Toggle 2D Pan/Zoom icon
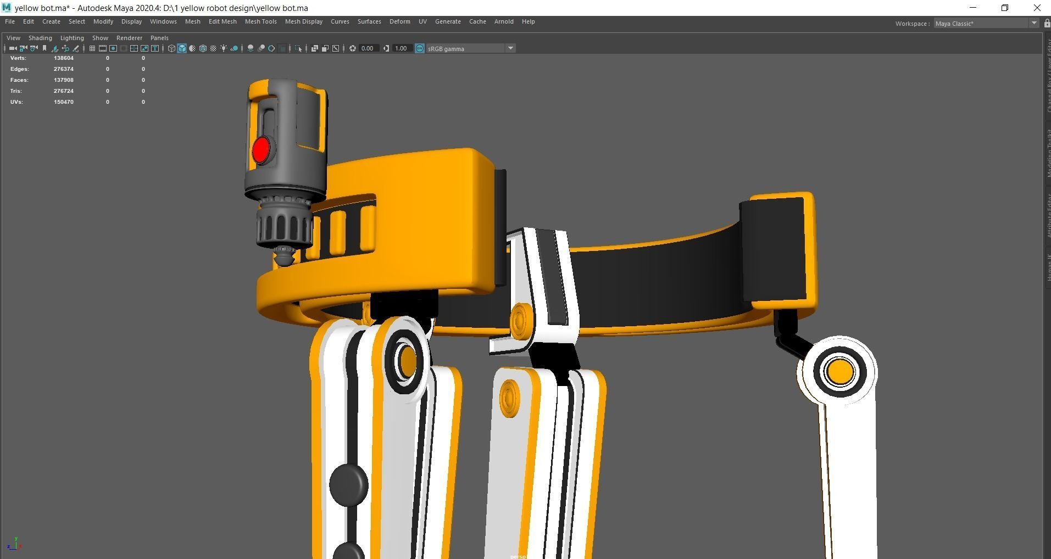This screenshot has width=1051, height=559. pyautogui.click(x=65, y=48)
